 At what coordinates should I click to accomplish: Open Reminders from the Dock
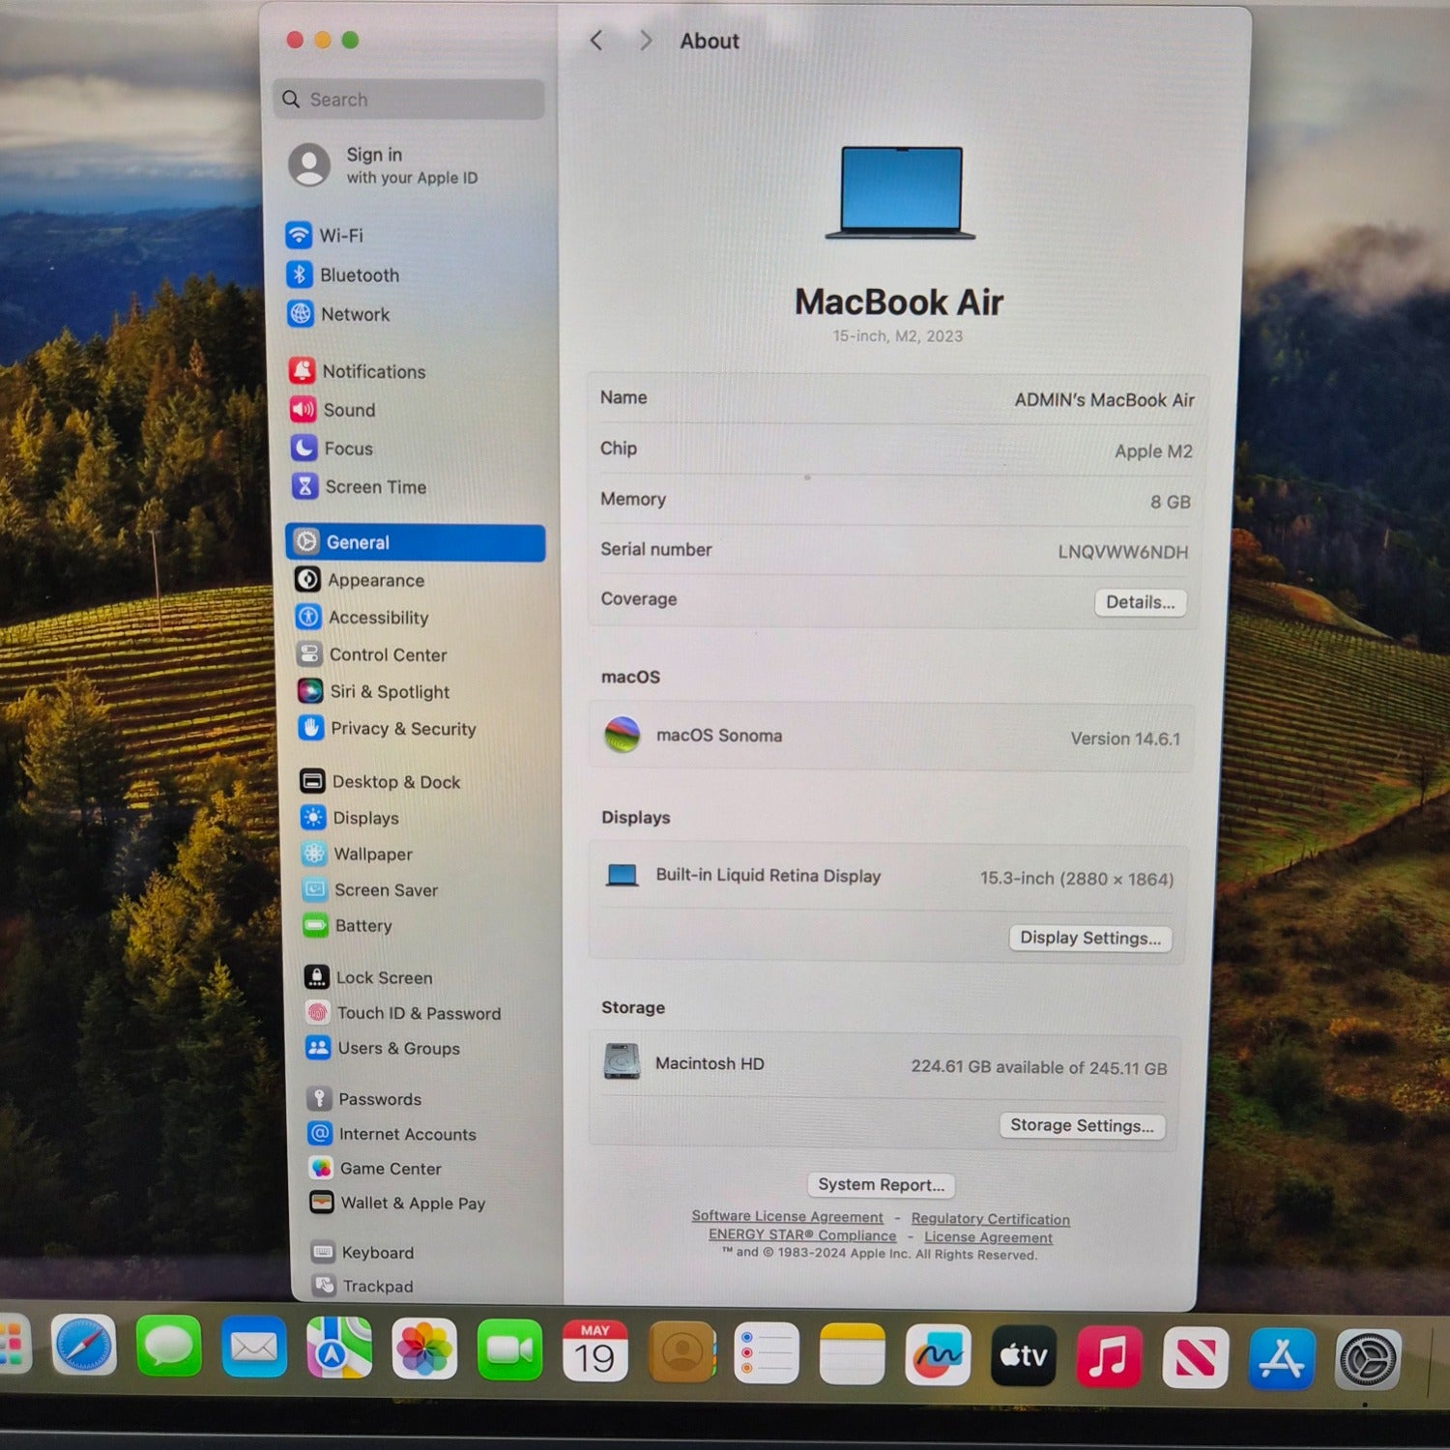click(x=767, y=1353)
